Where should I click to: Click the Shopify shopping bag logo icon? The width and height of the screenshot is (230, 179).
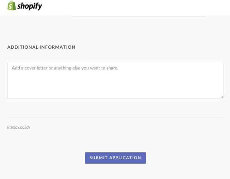pos(11,6)
